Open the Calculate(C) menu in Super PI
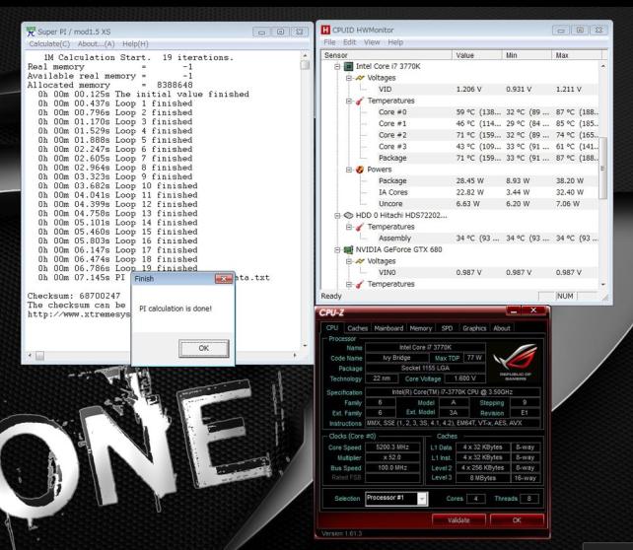This screenshot has height=550, width=633. 49,44
